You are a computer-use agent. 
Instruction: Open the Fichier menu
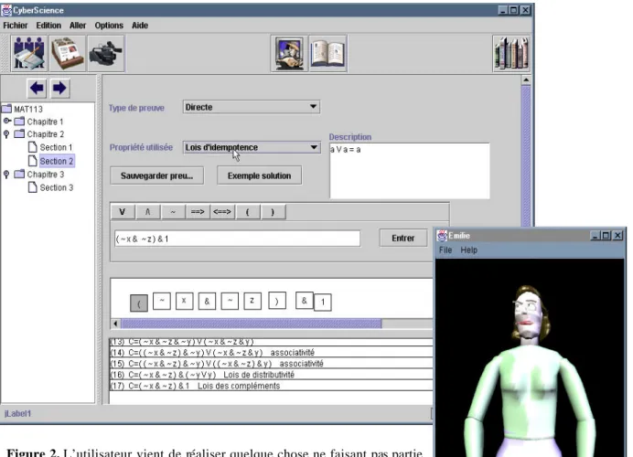click(16, 26)
